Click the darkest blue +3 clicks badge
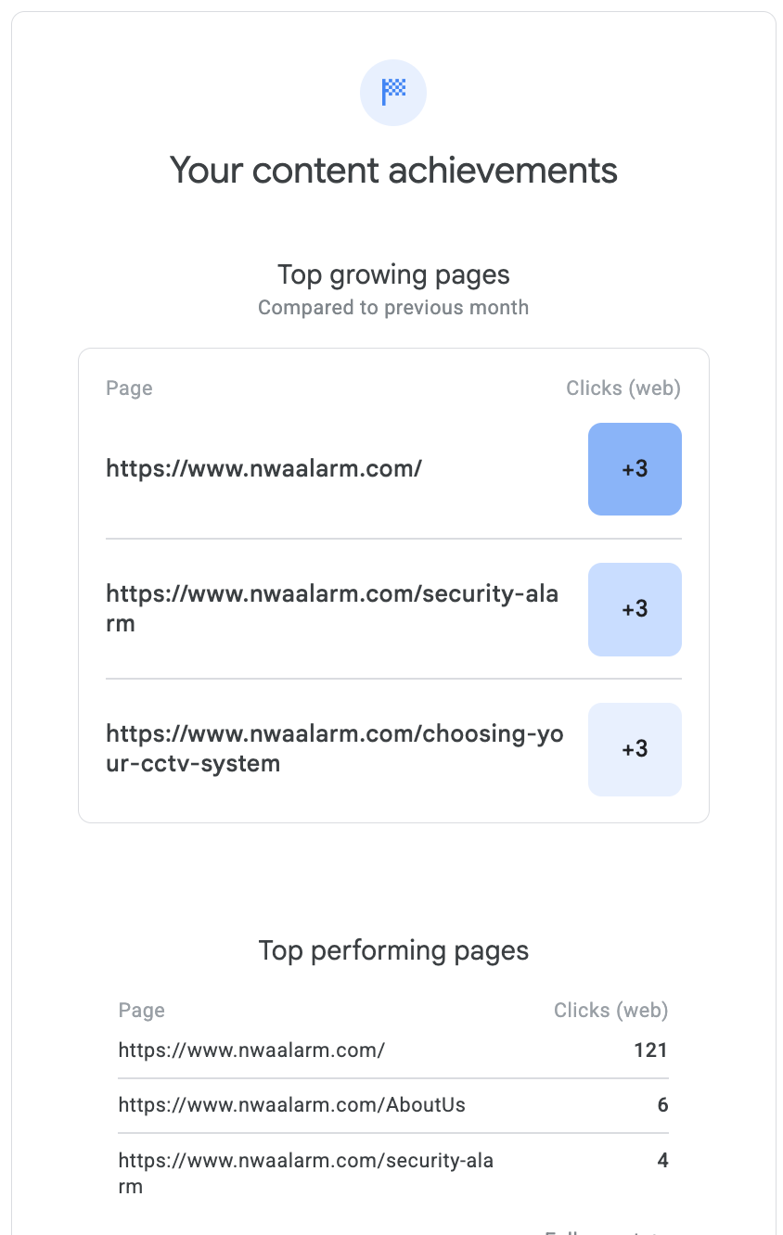 tap(635, 469)
